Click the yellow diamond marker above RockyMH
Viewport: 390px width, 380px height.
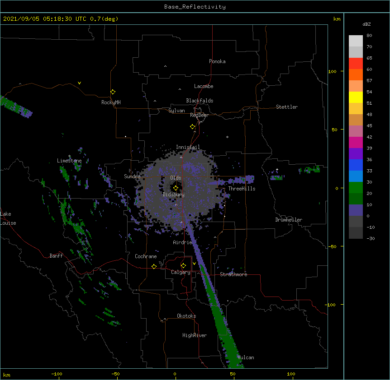pos(113,92)
